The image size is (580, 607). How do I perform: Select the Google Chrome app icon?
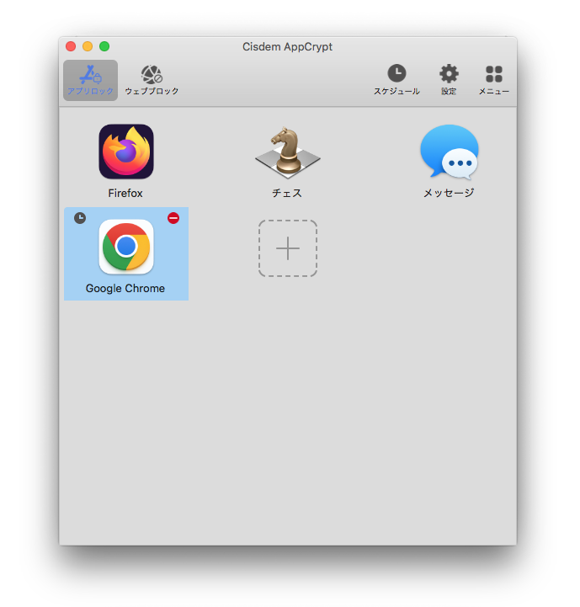click(126, 247)
